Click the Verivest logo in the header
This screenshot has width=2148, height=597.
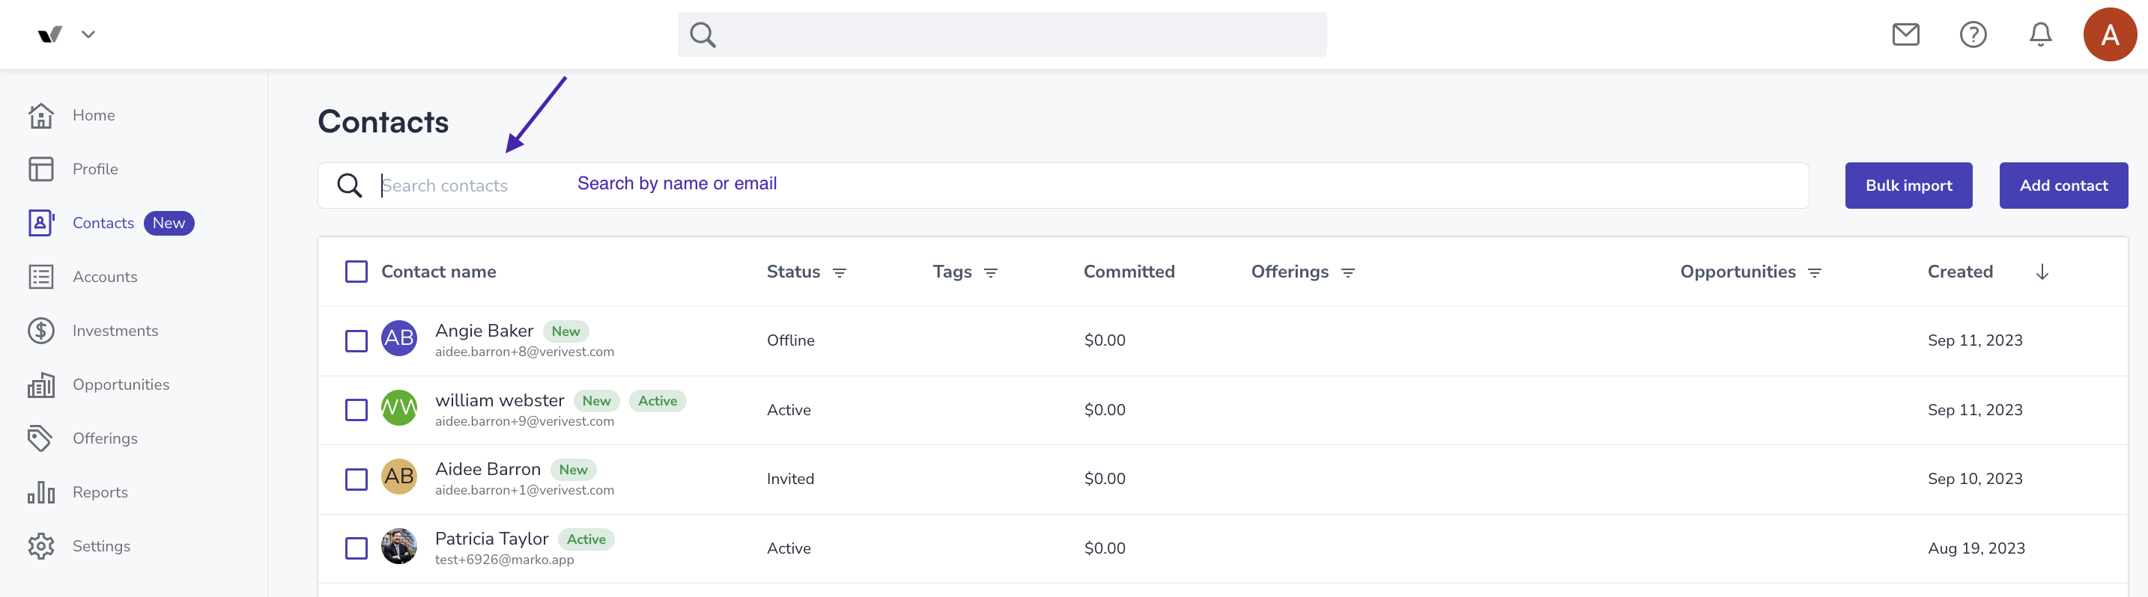[x=50, y=34]
